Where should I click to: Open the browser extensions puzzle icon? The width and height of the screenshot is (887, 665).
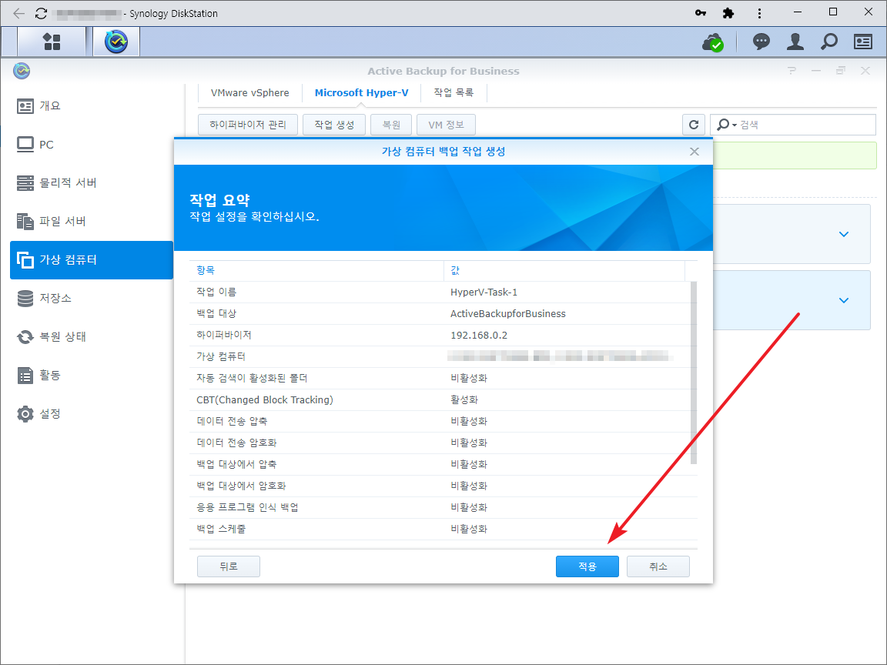pyautogui.click(x=728, y=12)
